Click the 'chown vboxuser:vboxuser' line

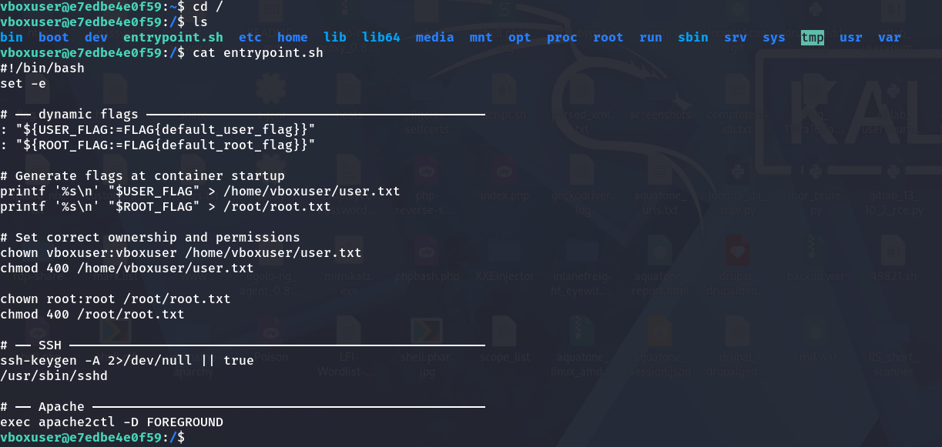coord(181,252)
